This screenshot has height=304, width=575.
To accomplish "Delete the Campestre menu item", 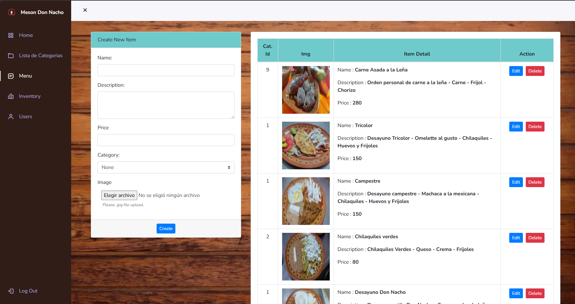I will click(x=535, y=182).
